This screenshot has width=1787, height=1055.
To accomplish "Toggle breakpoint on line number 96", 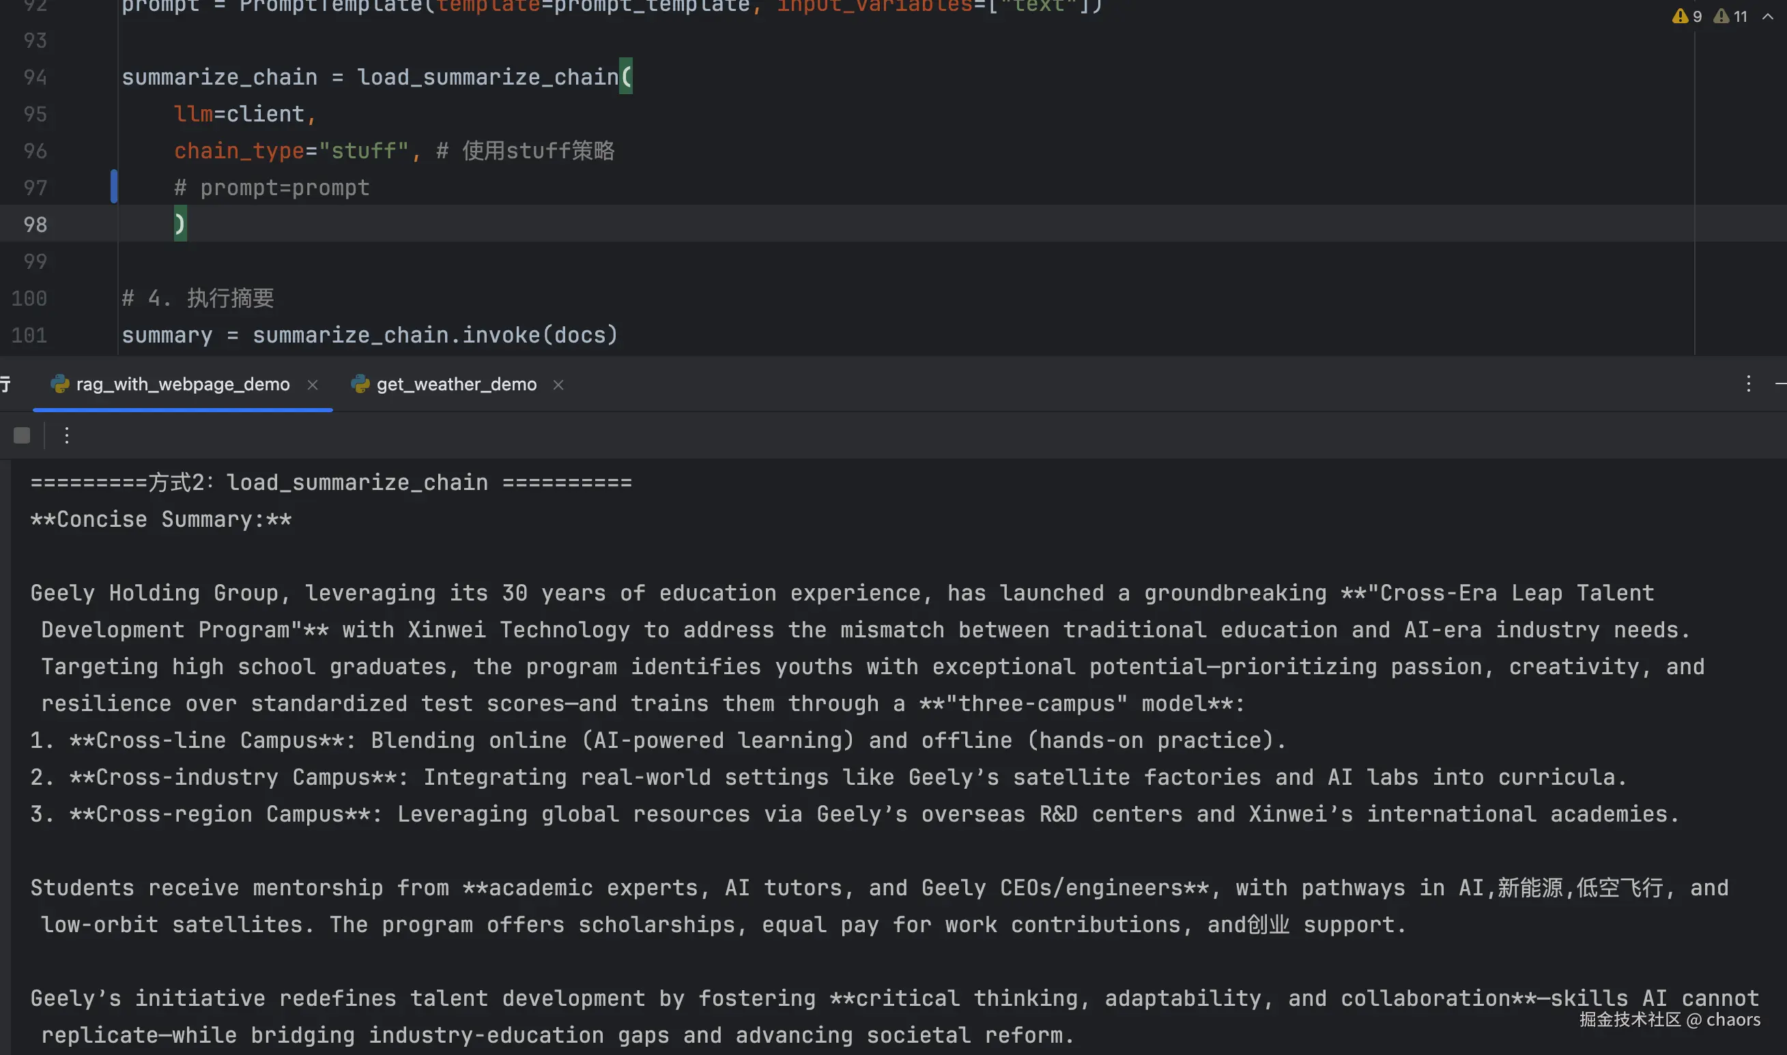I will pos(35,151).
